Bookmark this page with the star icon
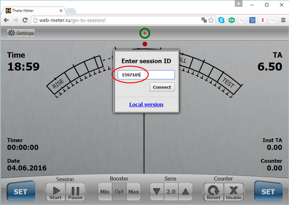The image size is (289, 205). (x=211, y=20)
